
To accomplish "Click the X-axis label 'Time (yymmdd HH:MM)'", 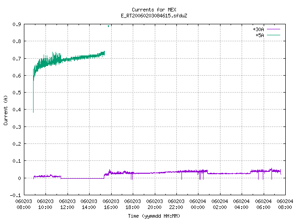I will (154, 216).
